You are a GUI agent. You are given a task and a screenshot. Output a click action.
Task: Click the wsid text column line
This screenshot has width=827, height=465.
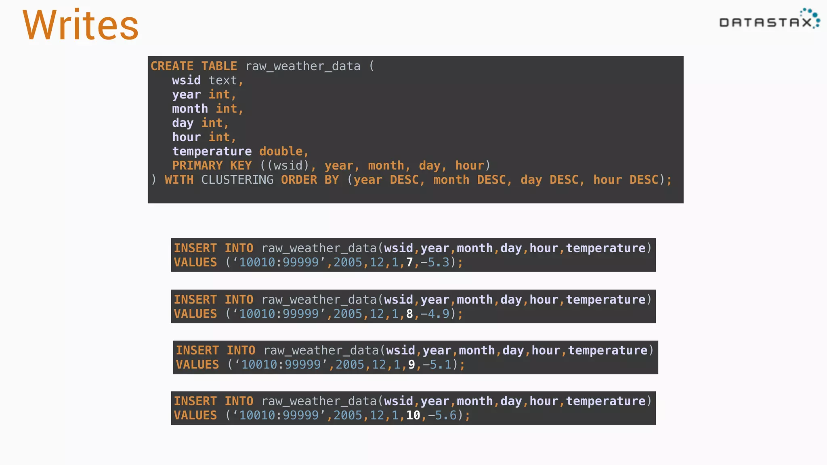tap(208, 80)
